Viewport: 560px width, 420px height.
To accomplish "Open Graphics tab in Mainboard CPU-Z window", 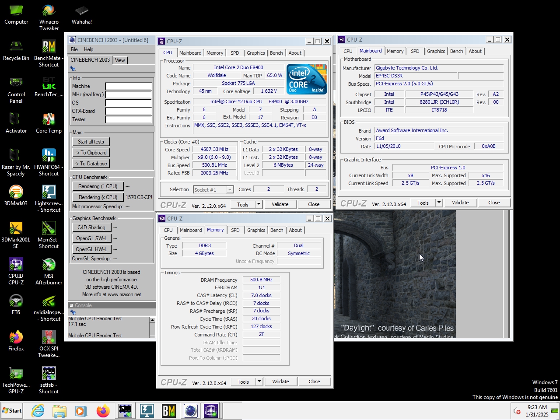I will coord(436,51).
